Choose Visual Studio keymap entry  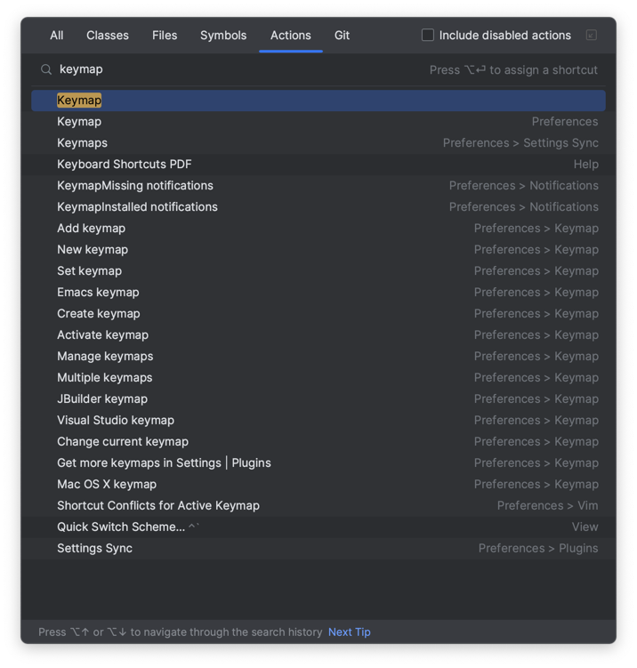[318, 421]
